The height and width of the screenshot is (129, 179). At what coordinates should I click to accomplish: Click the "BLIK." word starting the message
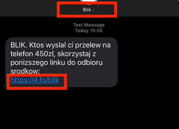point(19,45)
